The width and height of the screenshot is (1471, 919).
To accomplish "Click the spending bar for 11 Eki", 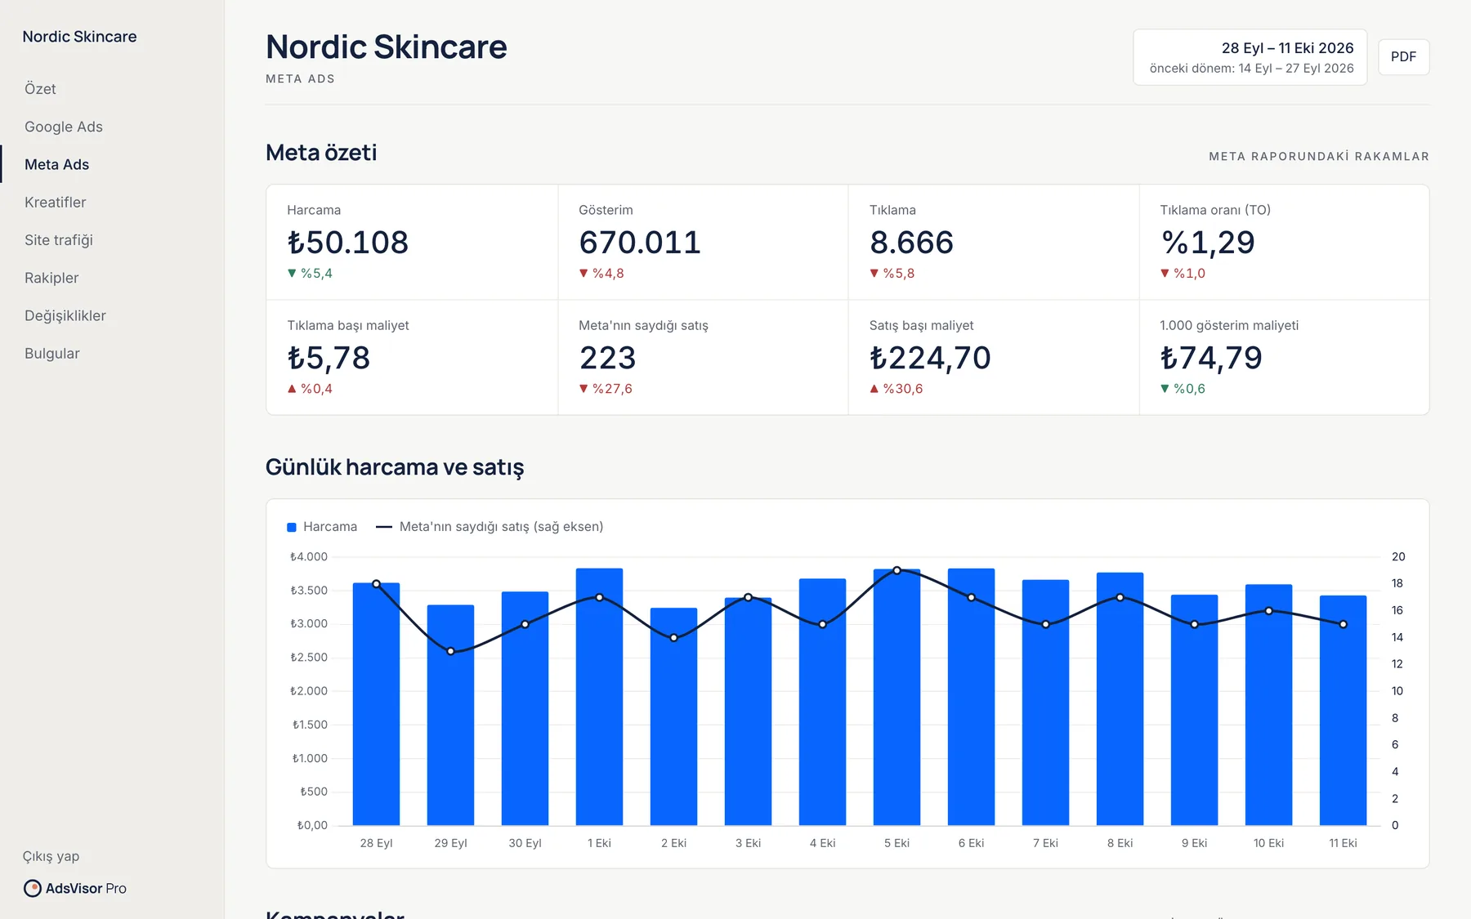I will coord(1343,711).
